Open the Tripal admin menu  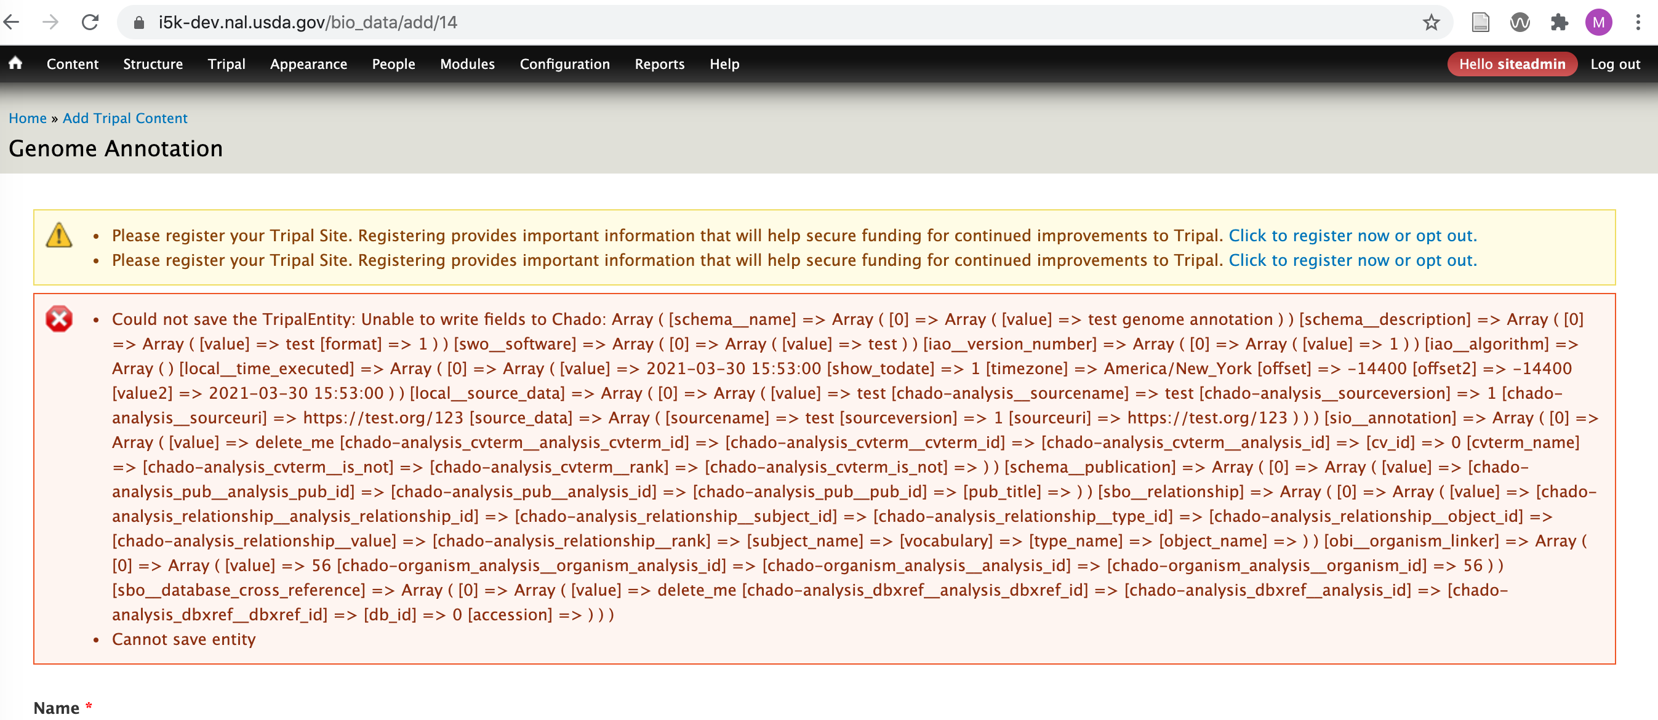(x=226, y=64)
